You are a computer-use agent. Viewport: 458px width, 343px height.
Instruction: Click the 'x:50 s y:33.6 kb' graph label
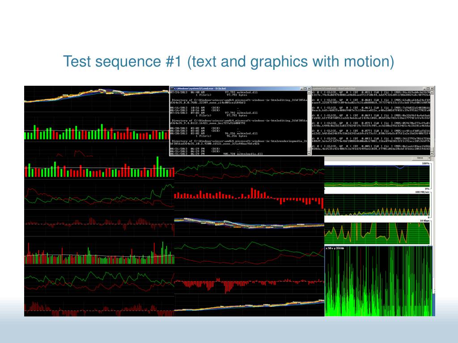point(335,248)
